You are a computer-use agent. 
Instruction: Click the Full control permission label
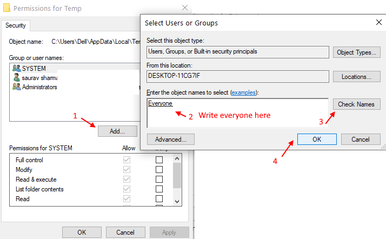point(29,160)
